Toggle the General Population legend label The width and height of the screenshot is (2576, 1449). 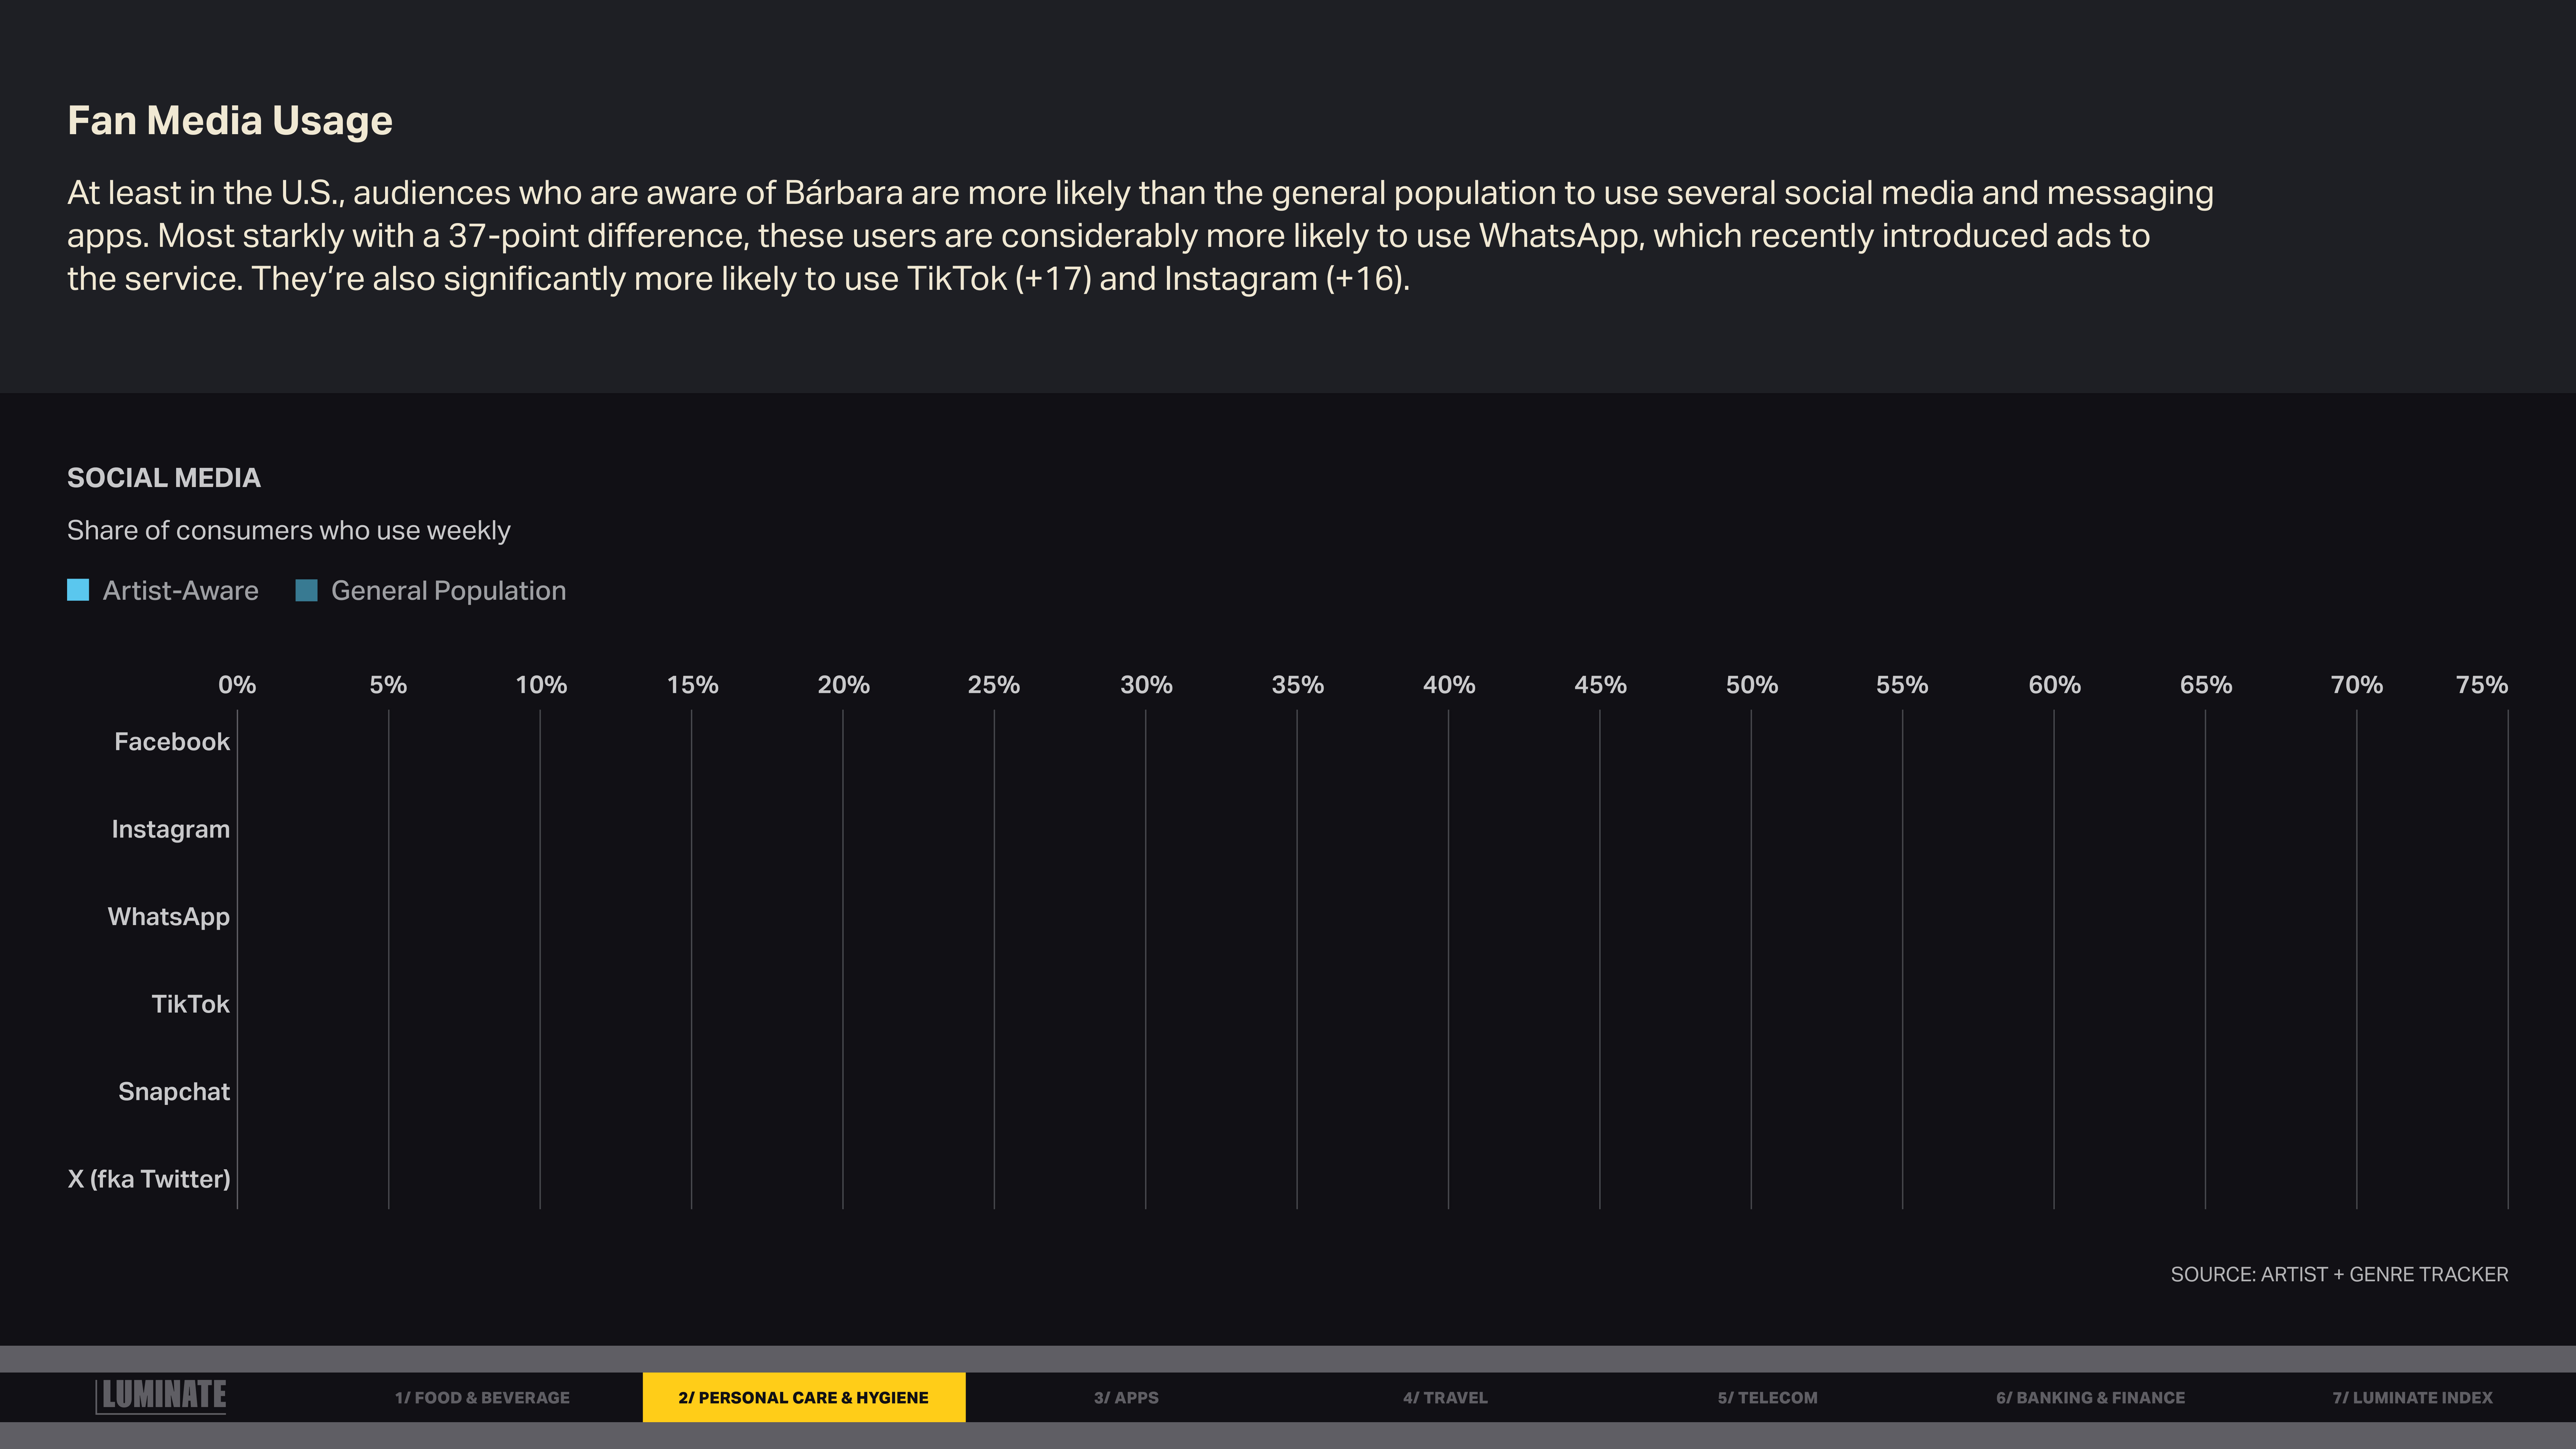pos(448,591)
